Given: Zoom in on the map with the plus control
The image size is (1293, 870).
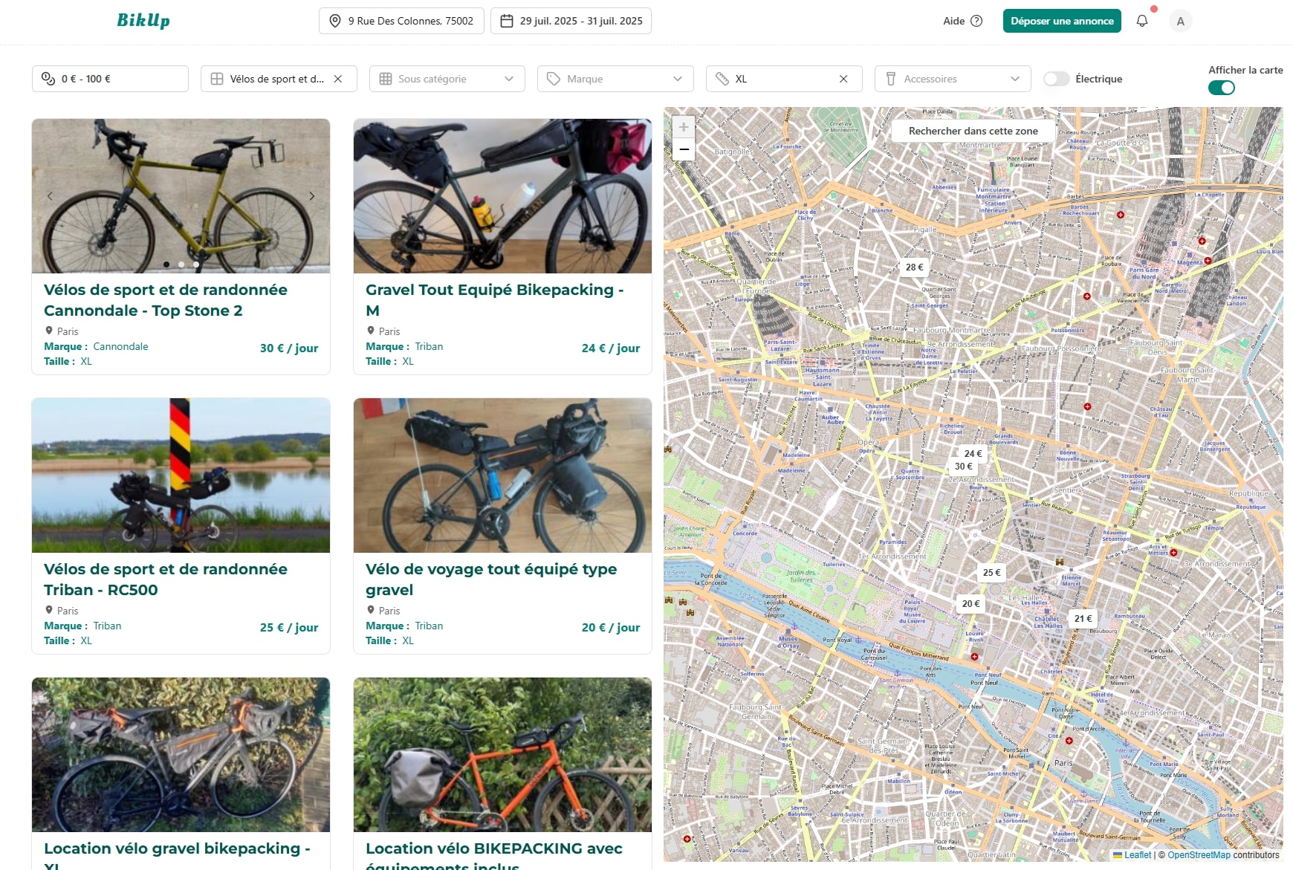Looking at the screenshot, I should click(x=683, y=126).
